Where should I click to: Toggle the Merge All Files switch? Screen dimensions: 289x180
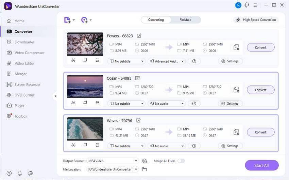181,161
